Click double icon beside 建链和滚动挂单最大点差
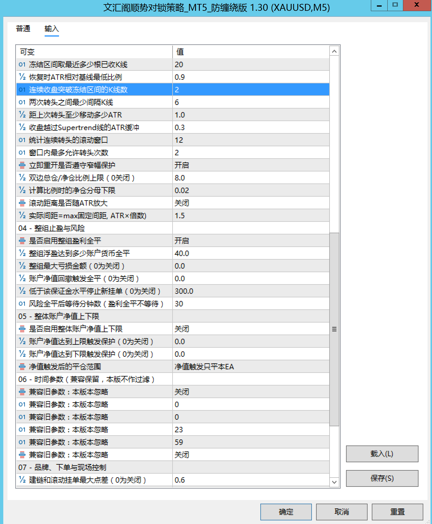This screenshot has height=524, width=432. 22,480
